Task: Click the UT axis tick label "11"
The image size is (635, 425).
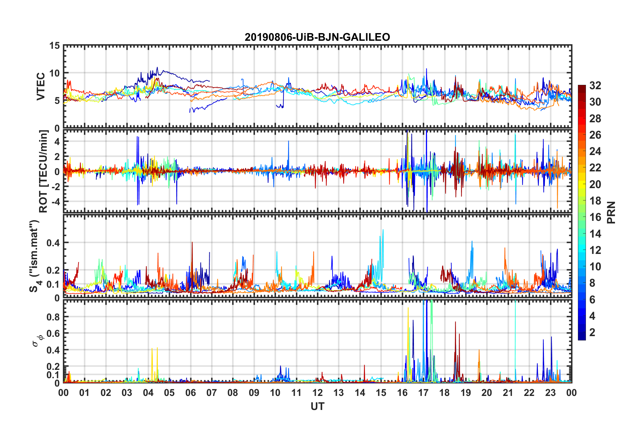Action: coord(296,393)
